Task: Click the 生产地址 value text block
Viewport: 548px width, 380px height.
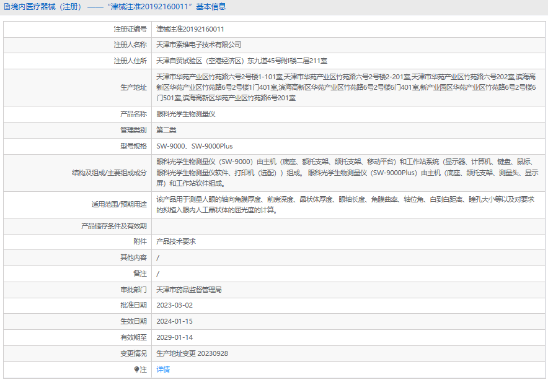Action: tap(346, 87)
